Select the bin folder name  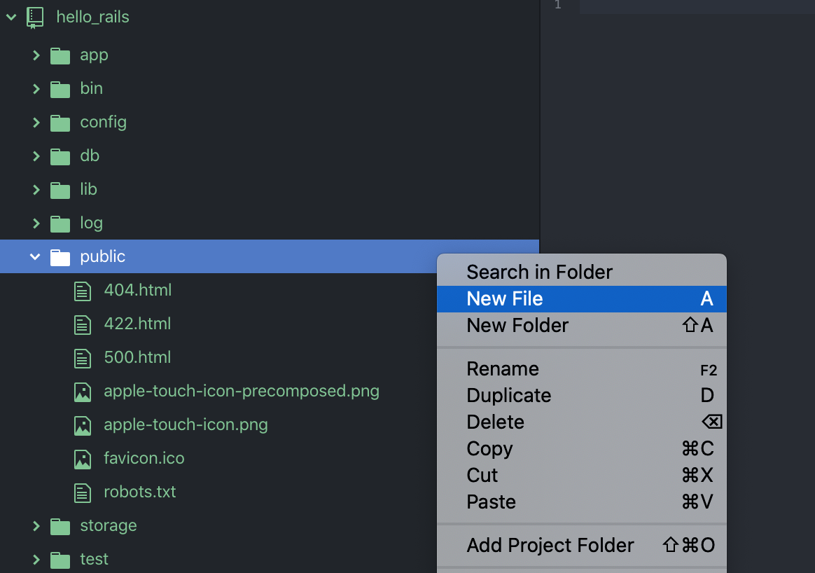tap(92, 88)
